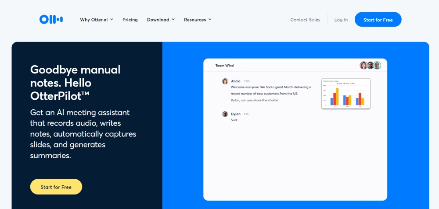Click the Team Wins! meeting title

[225, 66]
